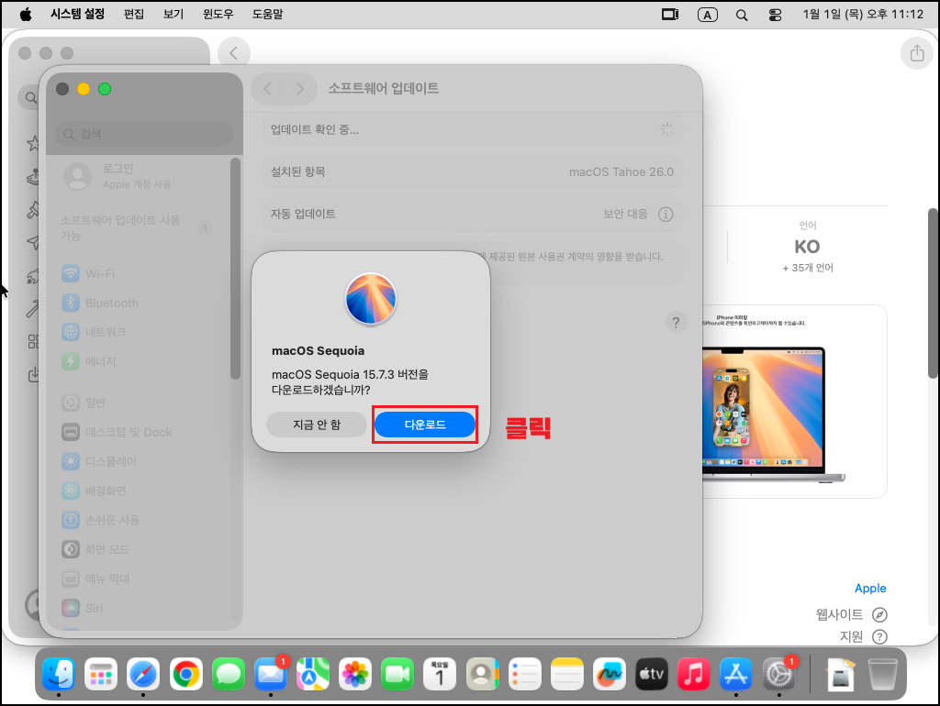Open Google Chrome from the Dock
The image size is (940, 706).
point(185,674)
